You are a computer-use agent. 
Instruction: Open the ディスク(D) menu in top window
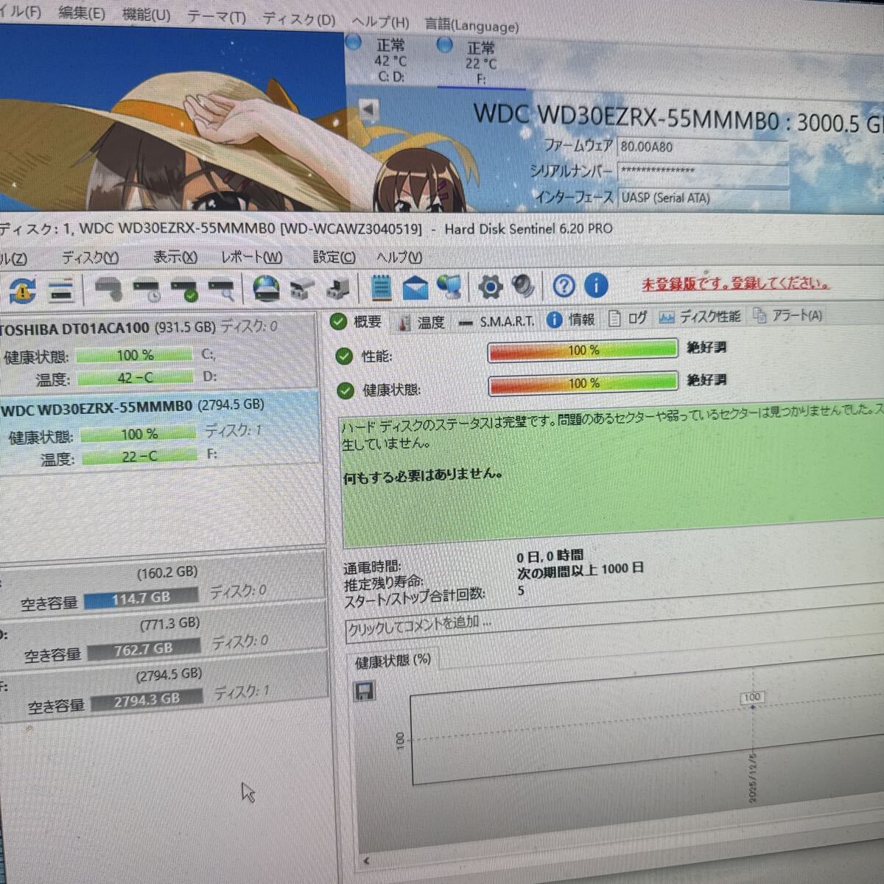[299, 19]
